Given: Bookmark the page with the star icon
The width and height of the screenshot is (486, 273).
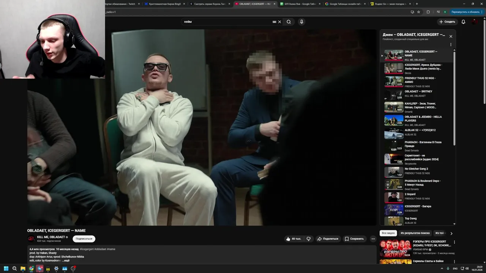Looking at the screenshot, I should click(x=419, y=12).
